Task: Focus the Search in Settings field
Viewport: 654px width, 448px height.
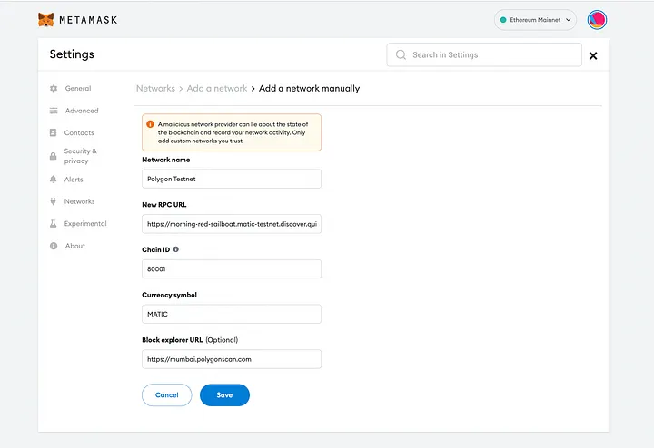Action: (490, 55)
